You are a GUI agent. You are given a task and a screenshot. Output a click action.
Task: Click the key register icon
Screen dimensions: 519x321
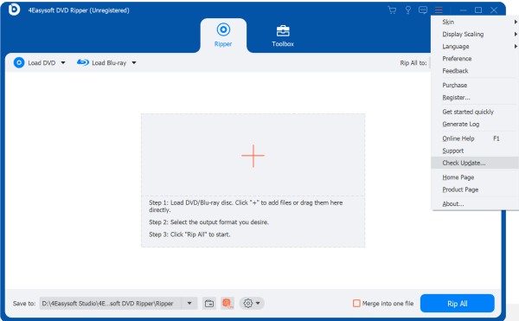(408, 10)
